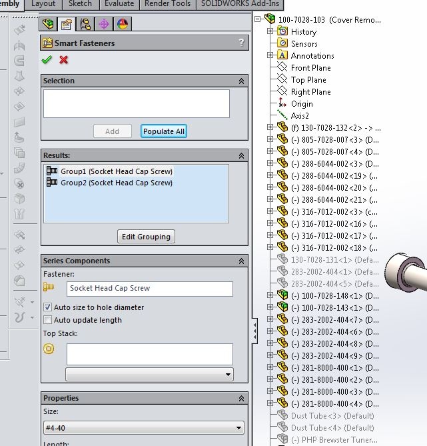Image resolution: width=427 pixels, height=446 pixels.
Task: Expand the Annotations node in tree
Action: pyautogui.click(x=270, y=55)
